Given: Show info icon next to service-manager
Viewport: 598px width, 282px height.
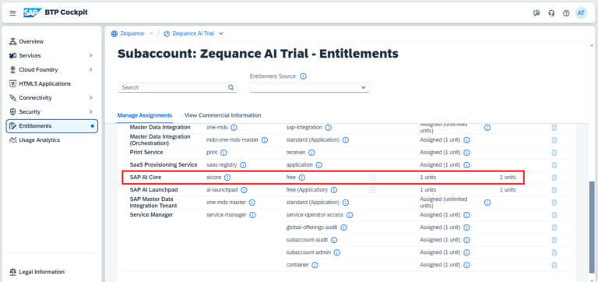Looking at the screenshot, I should [252, 215].
